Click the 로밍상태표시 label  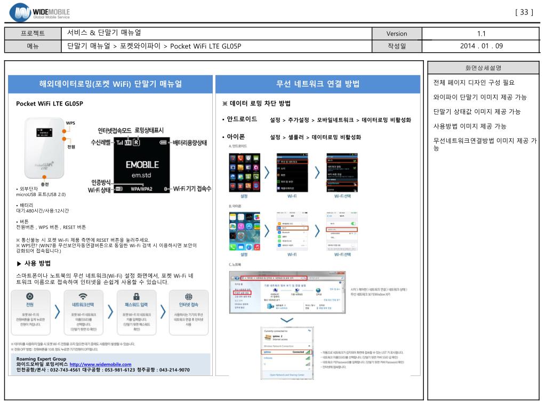pyautogui.click(x=149, y=130)
